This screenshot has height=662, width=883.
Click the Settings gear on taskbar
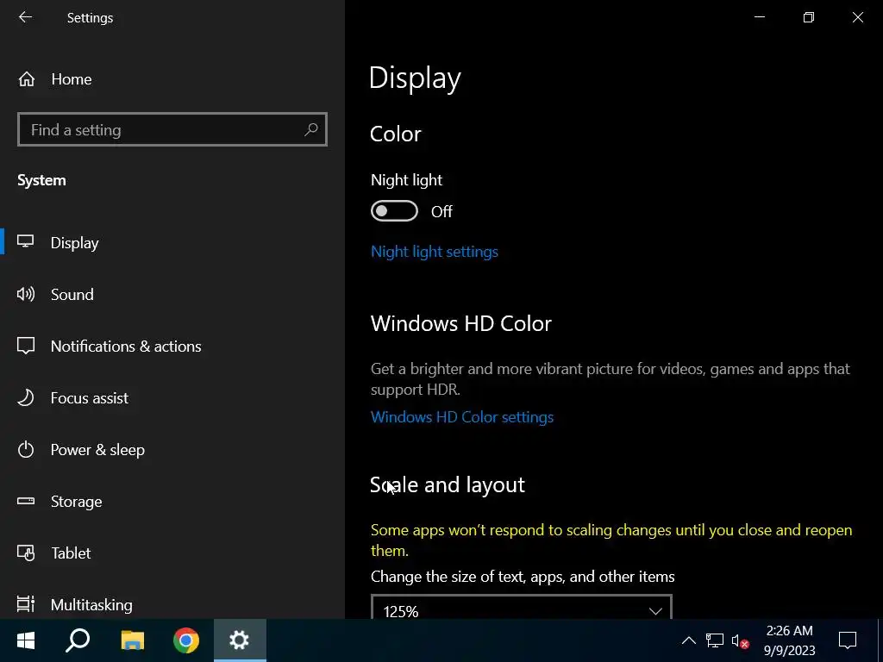pos(240,640)
